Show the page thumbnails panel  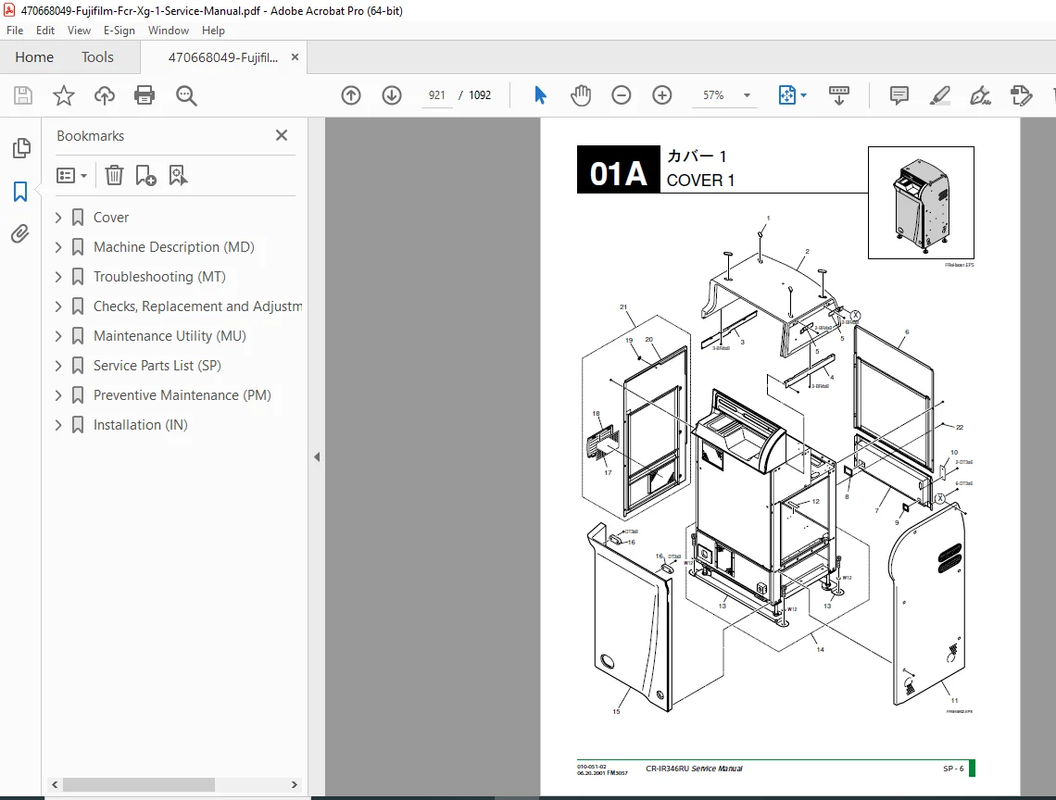[21, 148]
